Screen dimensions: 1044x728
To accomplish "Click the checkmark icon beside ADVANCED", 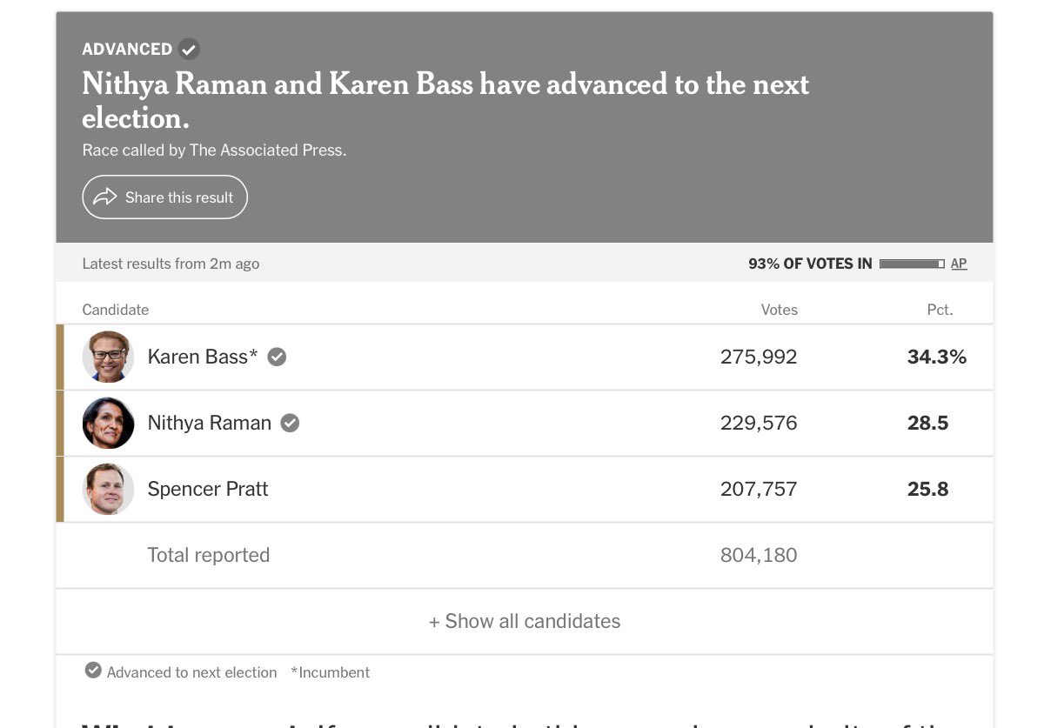I will click(x=189, y=49).
